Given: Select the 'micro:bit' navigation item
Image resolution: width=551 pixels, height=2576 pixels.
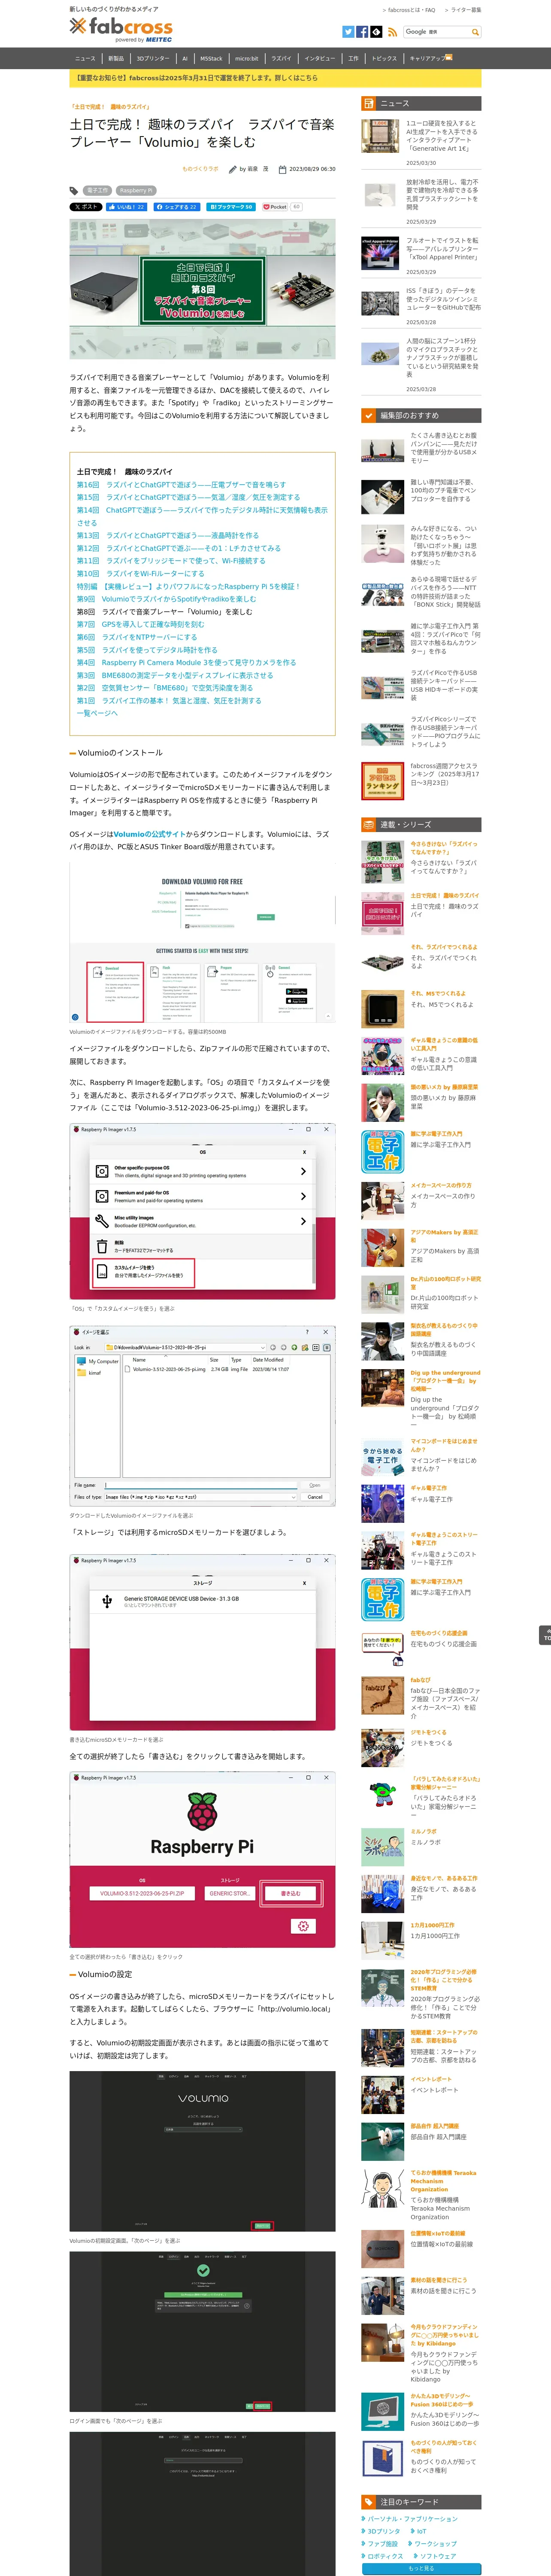Looking at the screenshot, I should [247, 58].
